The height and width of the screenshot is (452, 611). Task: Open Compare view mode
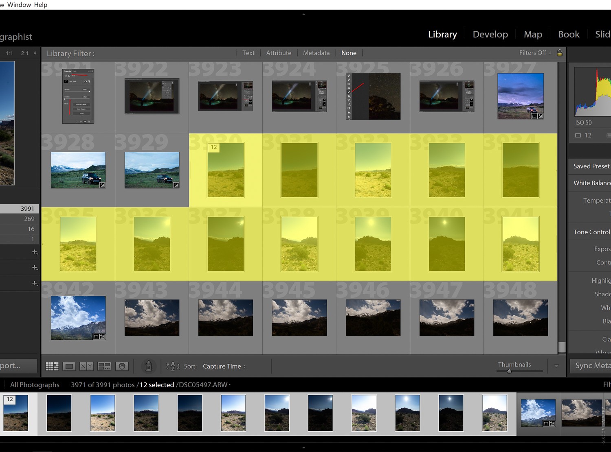[x=86, y=366]
